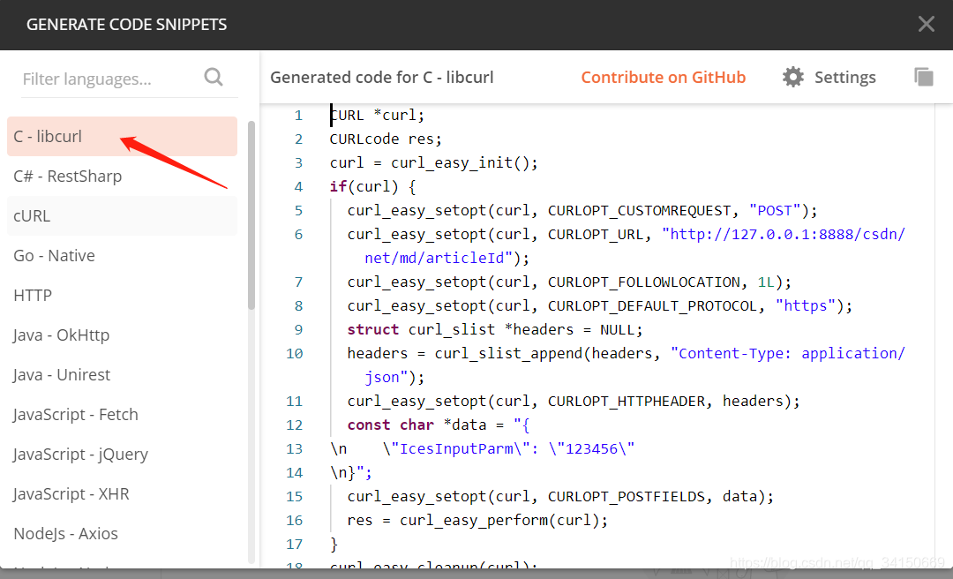Select Java - Unirest language

[x=122, y=374]
